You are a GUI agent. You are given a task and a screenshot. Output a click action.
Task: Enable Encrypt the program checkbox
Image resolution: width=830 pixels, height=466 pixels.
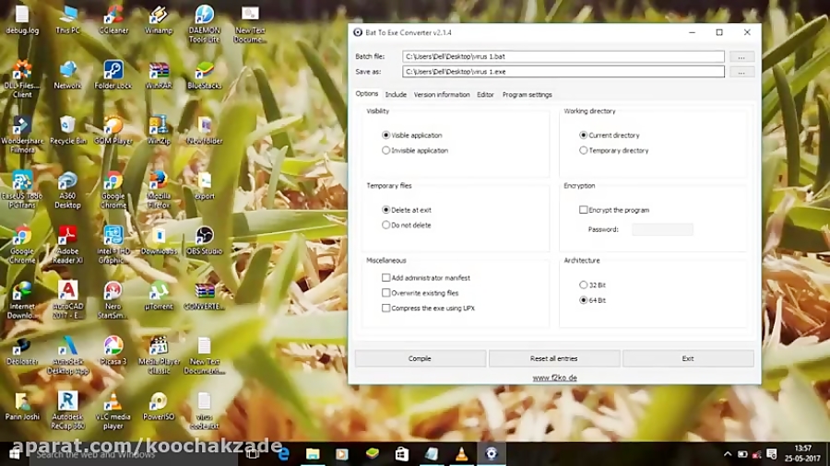pyautogui.click(x=614, y=210)
